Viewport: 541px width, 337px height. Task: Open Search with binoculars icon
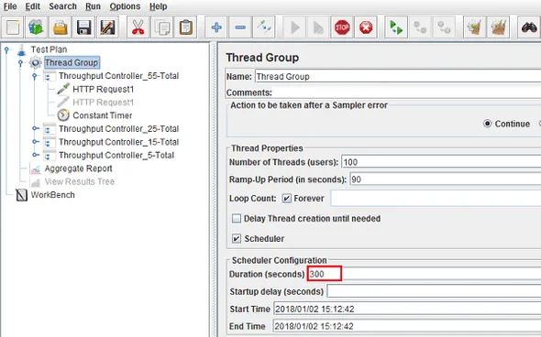[x=529, y=27]
